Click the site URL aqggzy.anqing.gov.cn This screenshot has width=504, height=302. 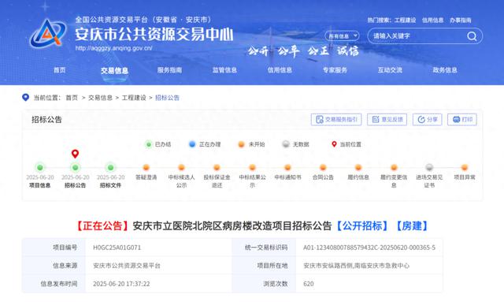(113, 48)
